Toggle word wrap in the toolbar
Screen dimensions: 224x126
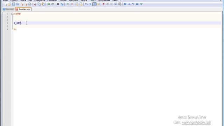tap(86, 4)
